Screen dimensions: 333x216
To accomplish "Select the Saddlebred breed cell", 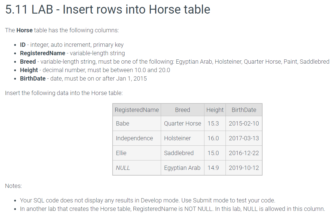I will [183, 153].
